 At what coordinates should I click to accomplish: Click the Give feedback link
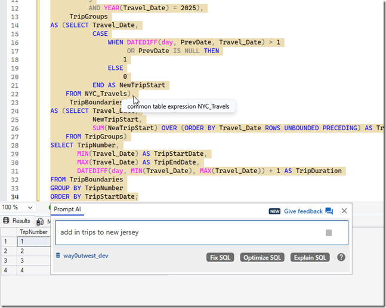pos(303,211)
